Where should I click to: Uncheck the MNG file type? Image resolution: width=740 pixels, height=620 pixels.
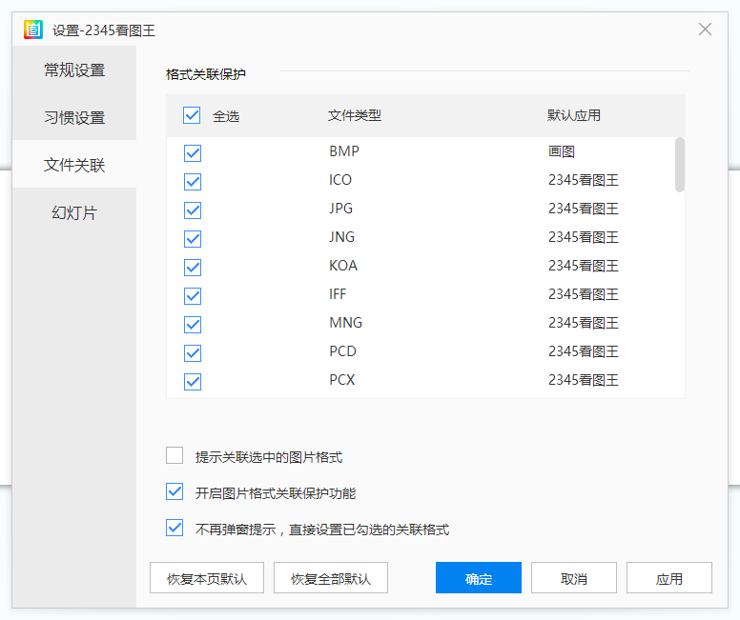[x=193, y=325]
